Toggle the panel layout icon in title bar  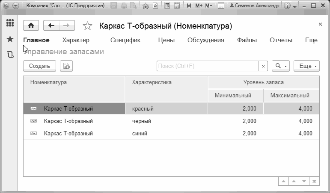221,6
